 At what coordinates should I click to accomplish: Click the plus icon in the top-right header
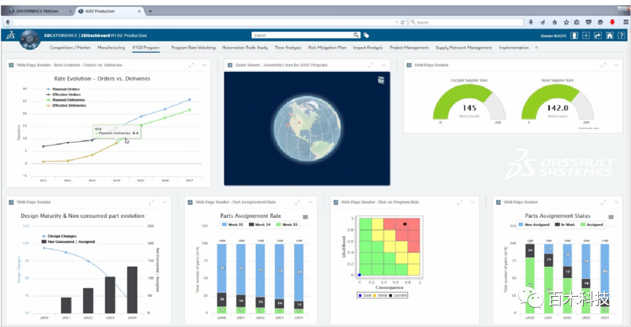(x=586, y=36)
